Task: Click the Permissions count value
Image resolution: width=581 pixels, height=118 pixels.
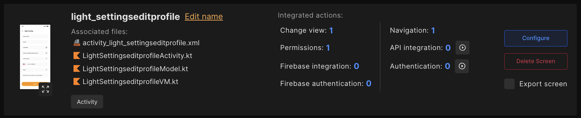Action: click(x=328, y=48)
